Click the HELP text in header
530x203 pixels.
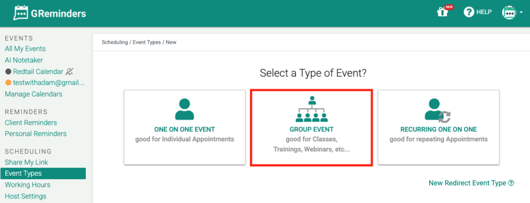(x=484, y=12)
